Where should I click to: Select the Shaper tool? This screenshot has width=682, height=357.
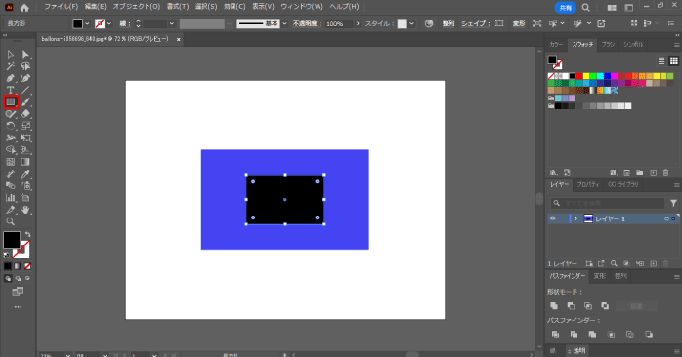tap(11, 114)
